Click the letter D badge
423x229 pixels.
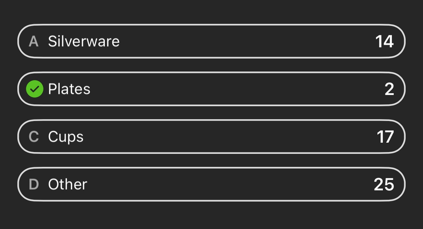tap(34, 184)
